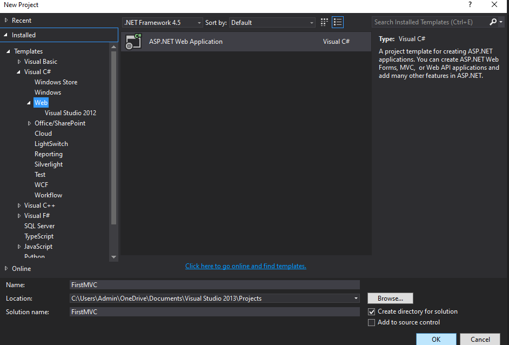Expand the Visual Basic node arrow
The height and width of the screenshot is (345, 509).
coord(19,62)
